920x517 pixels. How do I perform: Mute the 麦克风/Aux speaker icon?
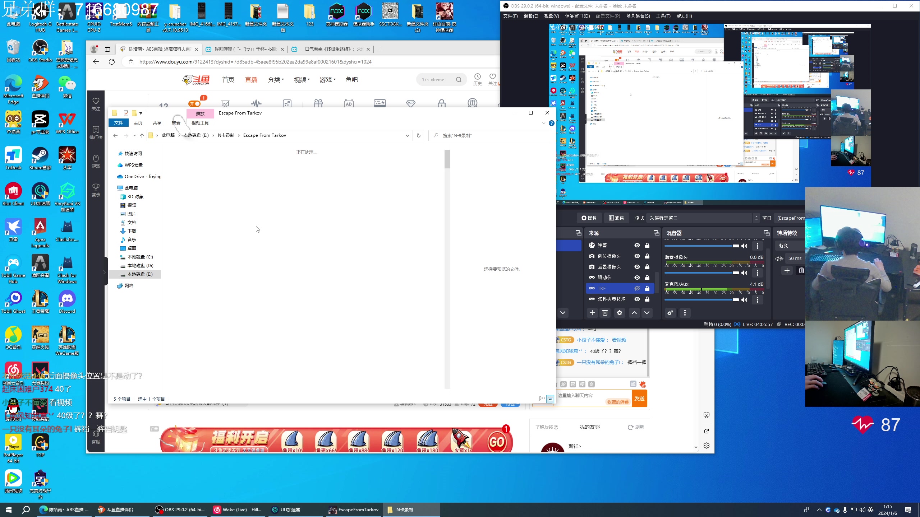[x=744, y=300]
